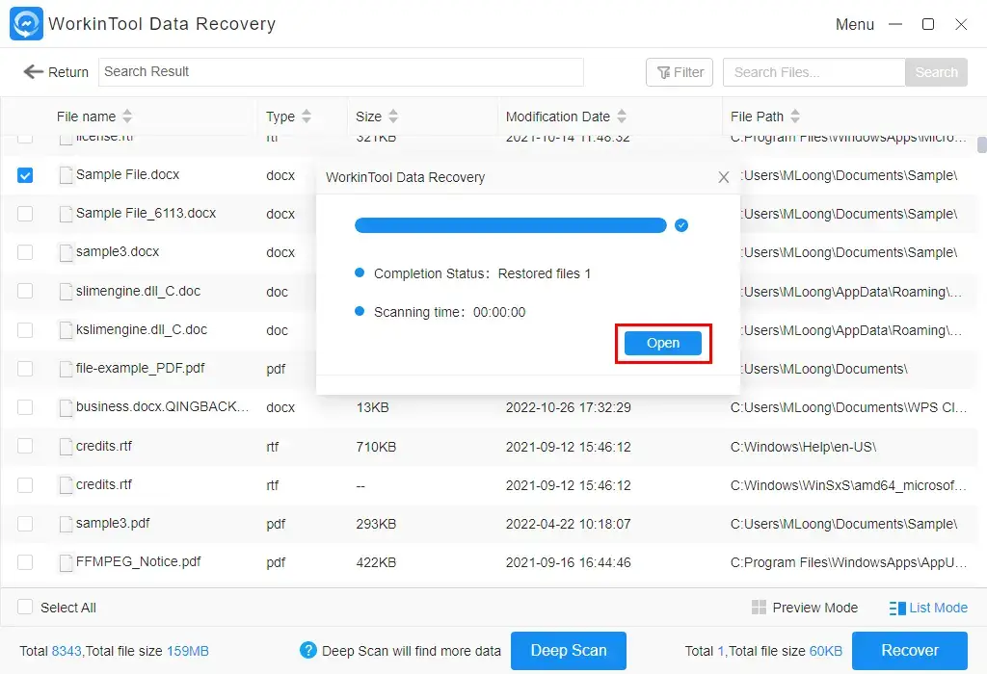Sort by Type column arrows
This screenshot has height=674, width=987.
[x=307, y=117]
